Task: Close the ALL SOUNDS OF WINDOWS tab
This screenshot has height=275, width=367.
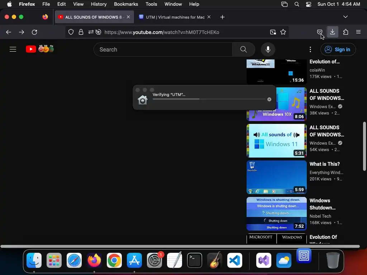Action: [128, 17]
